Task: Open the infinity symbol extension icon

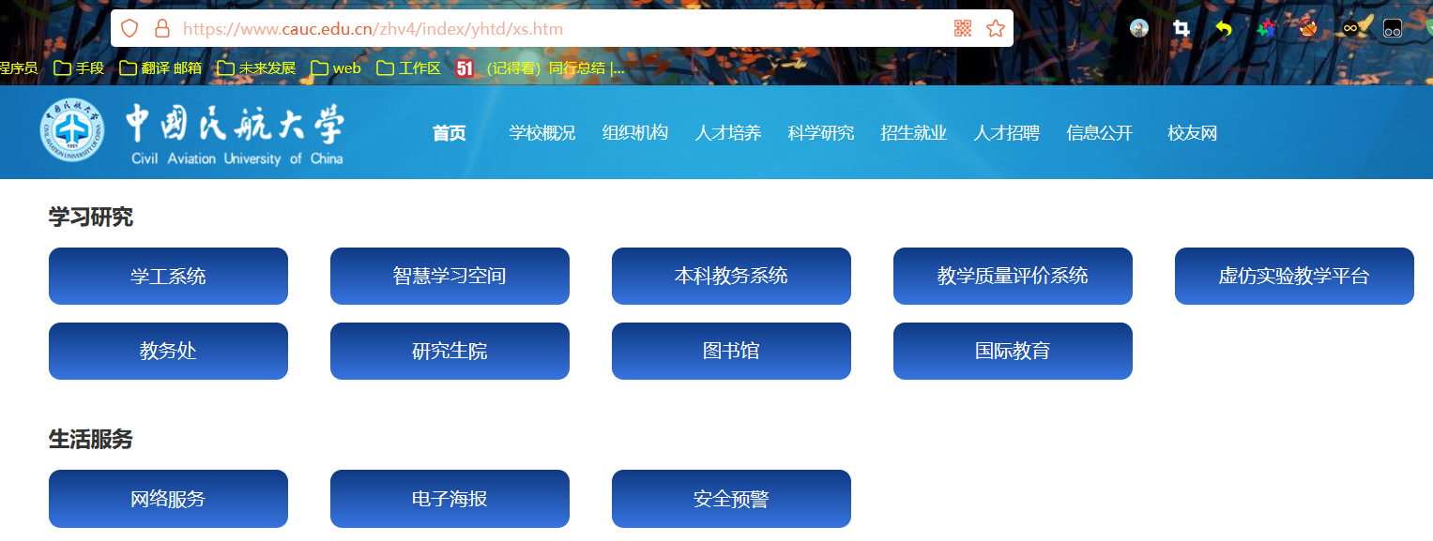Action: (1348, 28)
